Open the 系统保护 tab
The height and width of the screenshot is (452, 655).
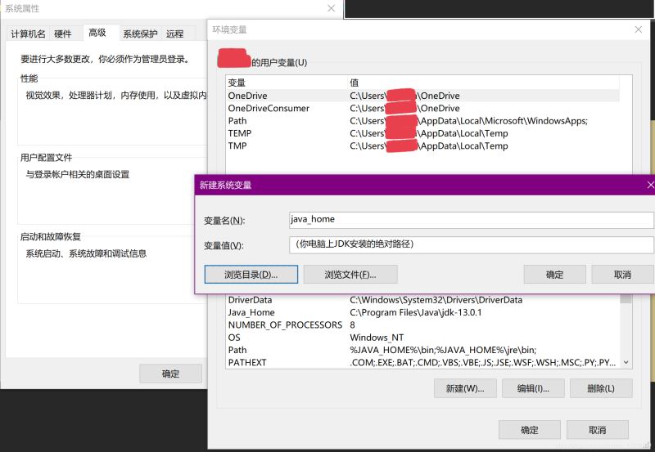tap(140, 34)
